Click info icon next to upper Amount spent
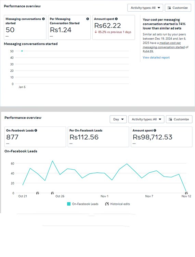 116,19
